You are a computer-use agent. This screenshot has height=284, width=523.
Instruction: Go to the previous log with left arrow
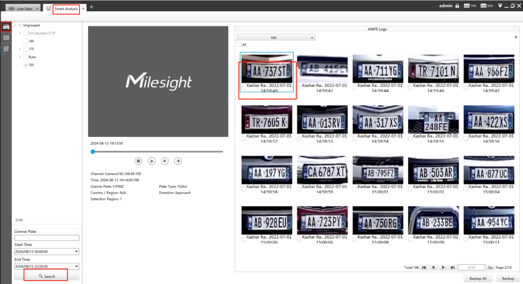[x=165, y=161]
